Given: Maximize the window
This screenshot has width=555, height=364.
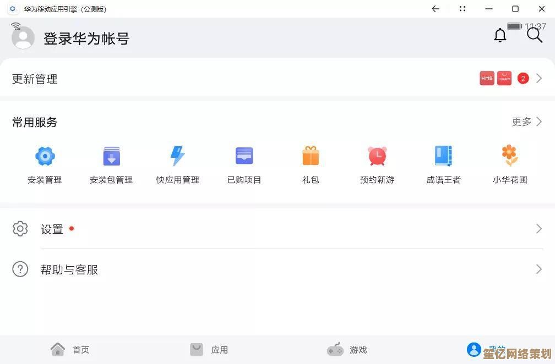Looking at the screenshot, I should [x=515, y=9].
